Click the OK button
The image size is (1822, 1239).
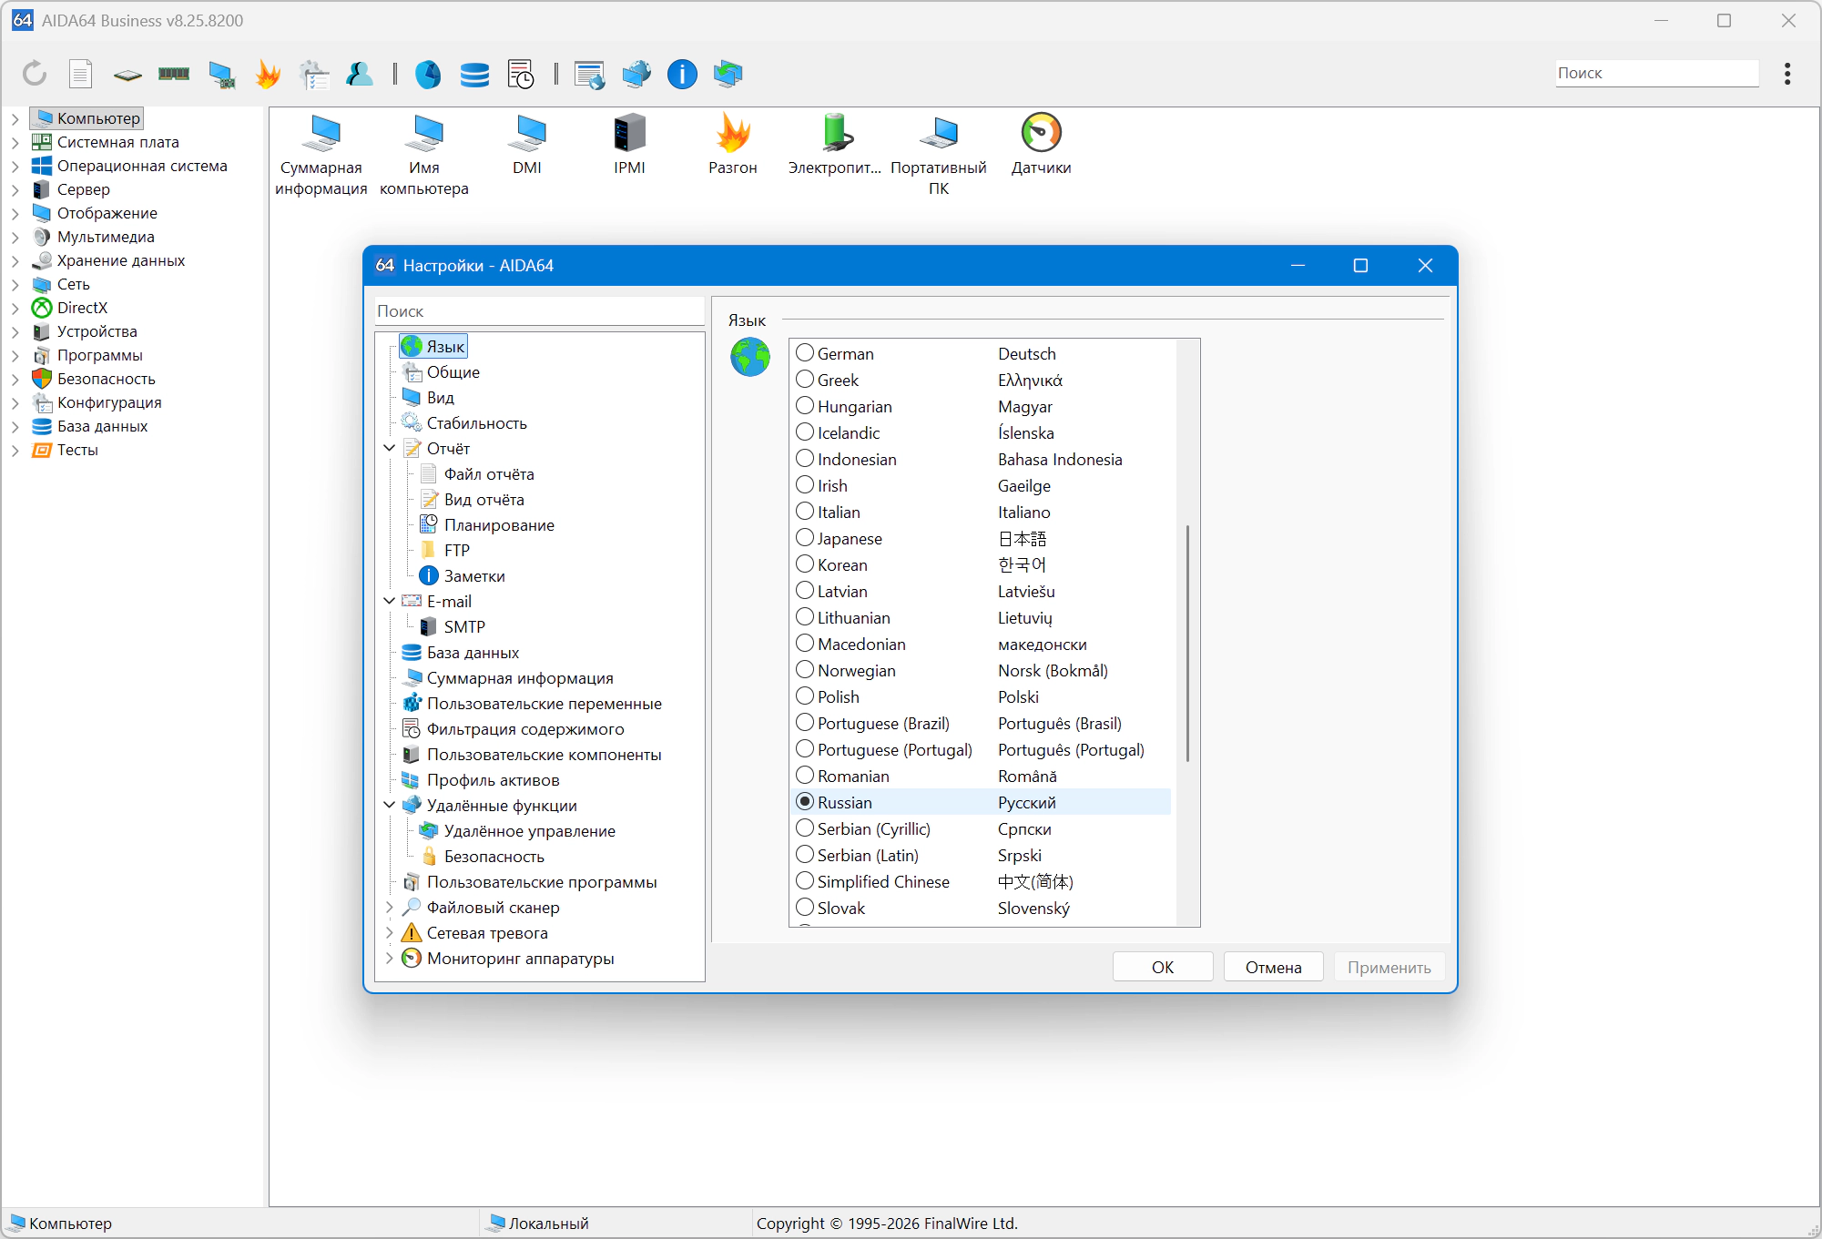tap(1162, 967)
